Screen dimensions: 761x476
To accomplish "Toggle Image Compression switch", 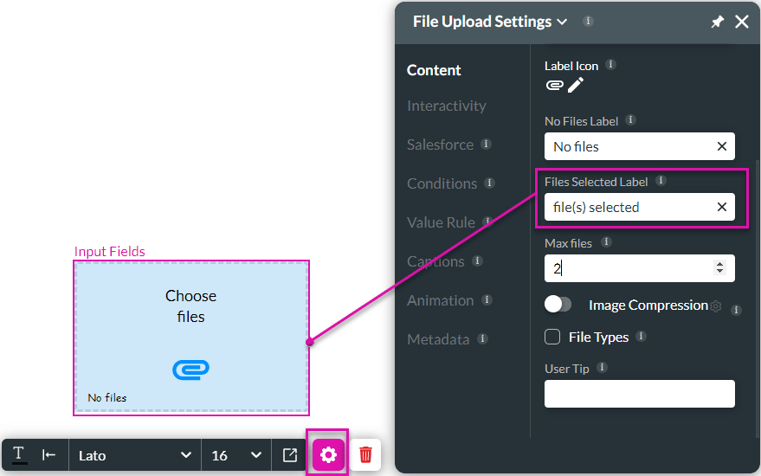I will (x=558, y=305).
